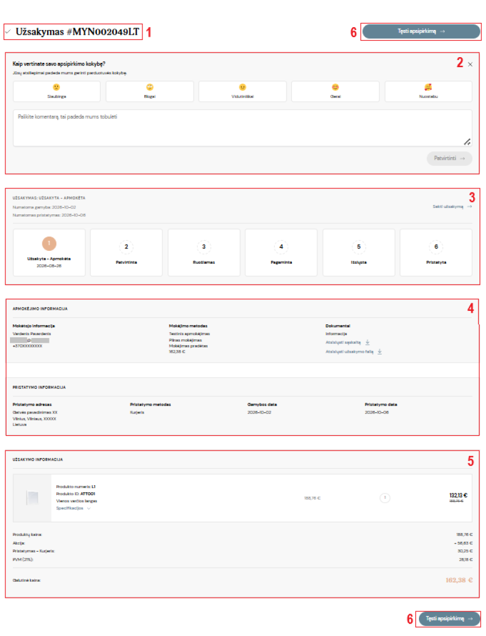Click the download icon beside Atsisiųsti užsakymo failą
The width and height of the screenshot is (486, 636).
(x=380, y=352)
